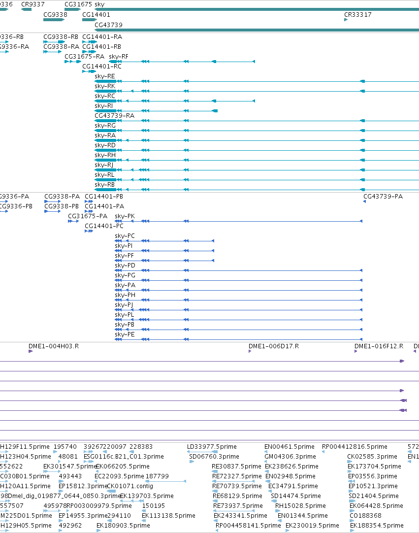
Task: Click EST EN00461.5prime
Action: click(x=290, y=447)
